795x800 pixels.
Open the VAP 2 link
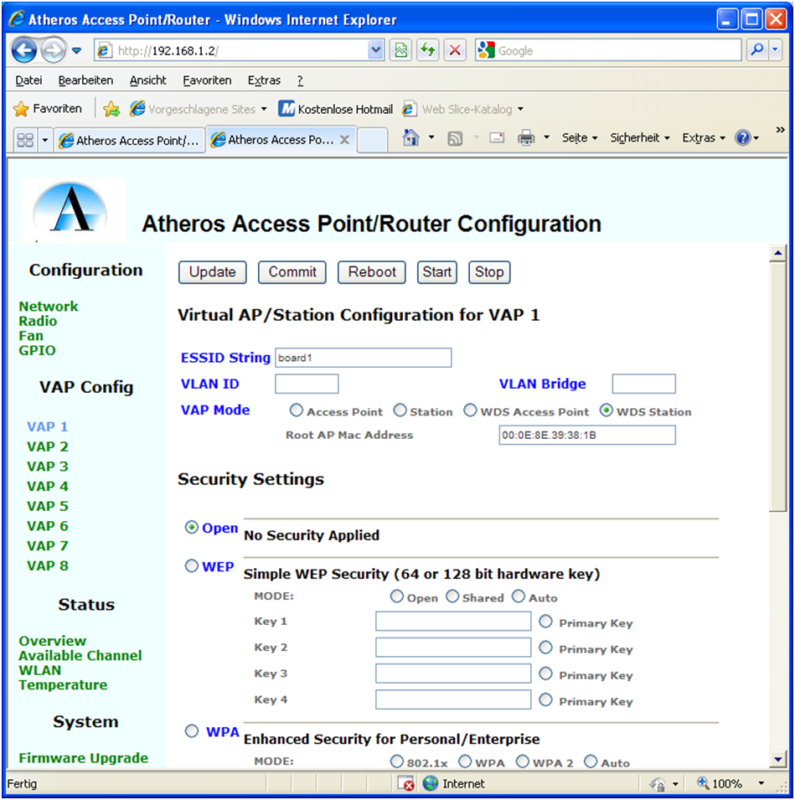coord(48,447)
